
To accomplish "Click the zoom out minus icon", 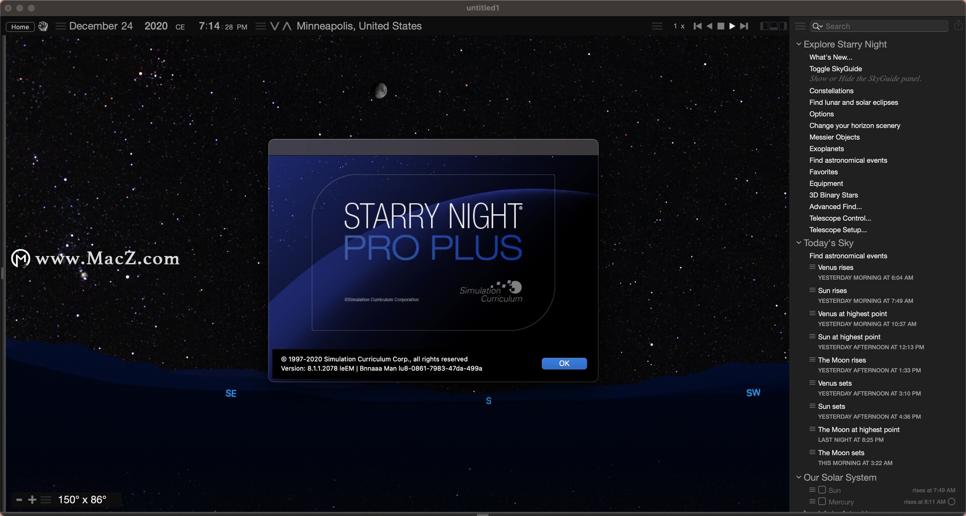I will click(19, 500).
